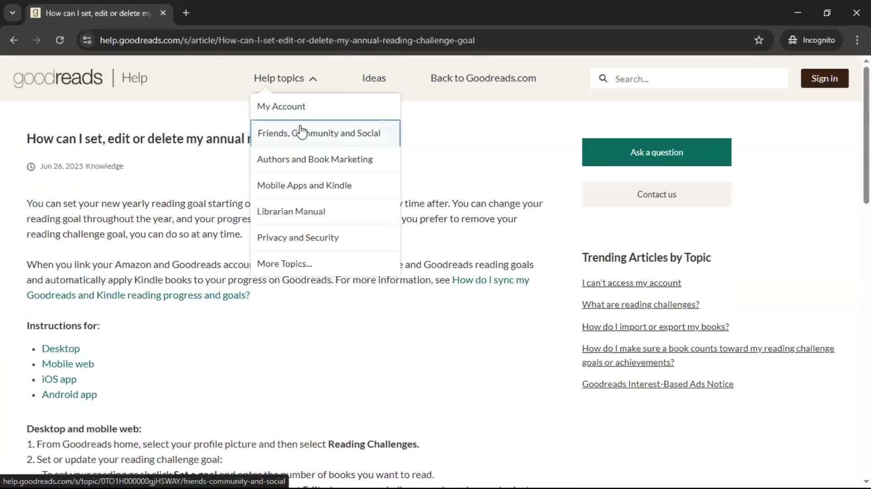
Task: Open "I can't access my account" article
Action: pos(631,283)
